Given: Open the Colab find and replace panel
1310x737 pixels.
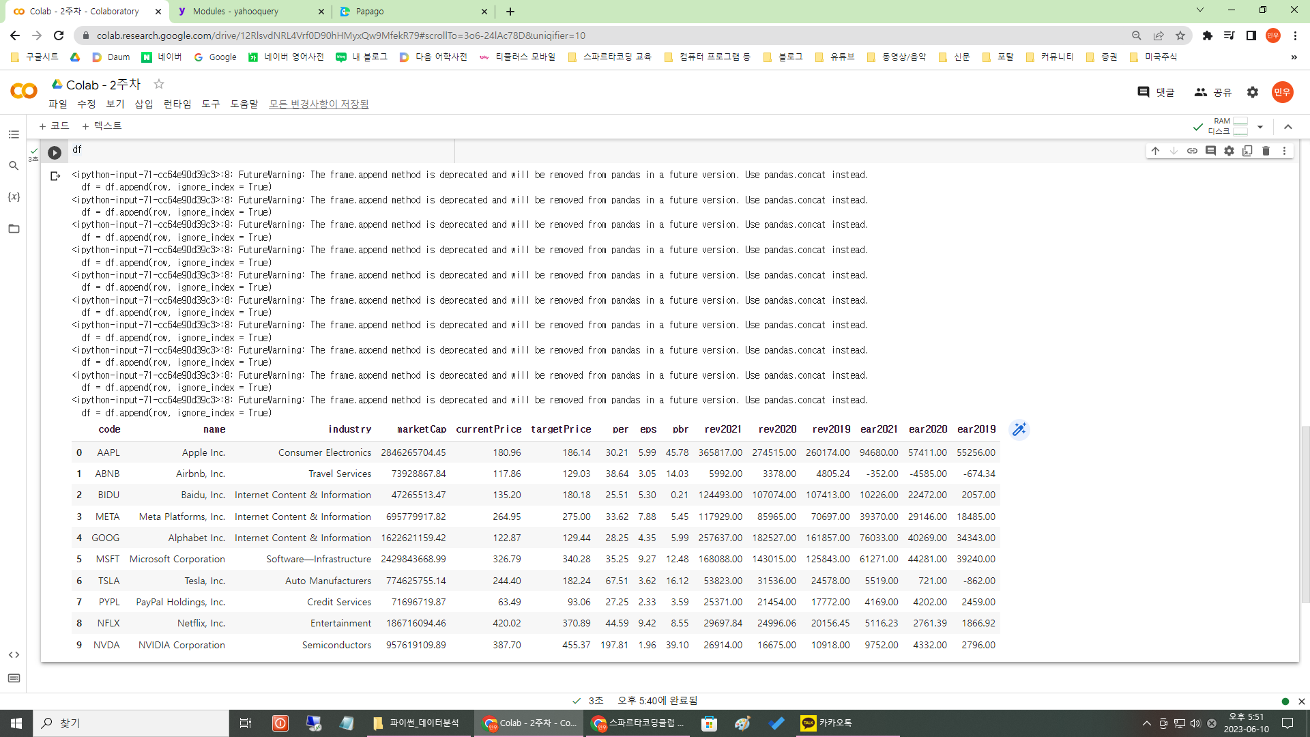Looking at the screenshot, I should (14, 166).
